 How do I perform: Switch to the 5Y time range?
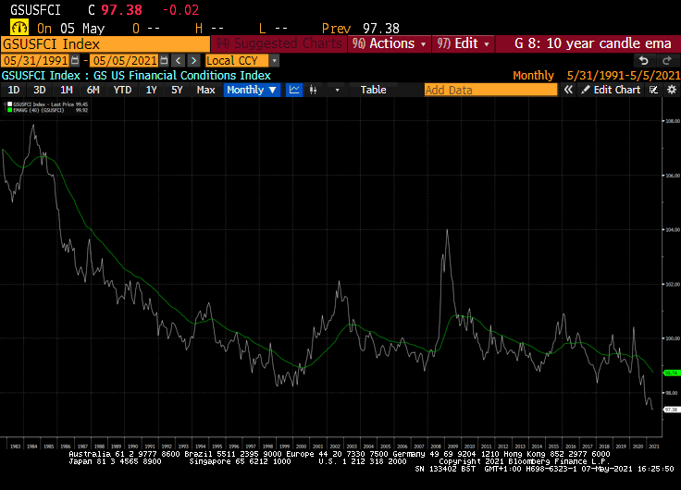176,90
